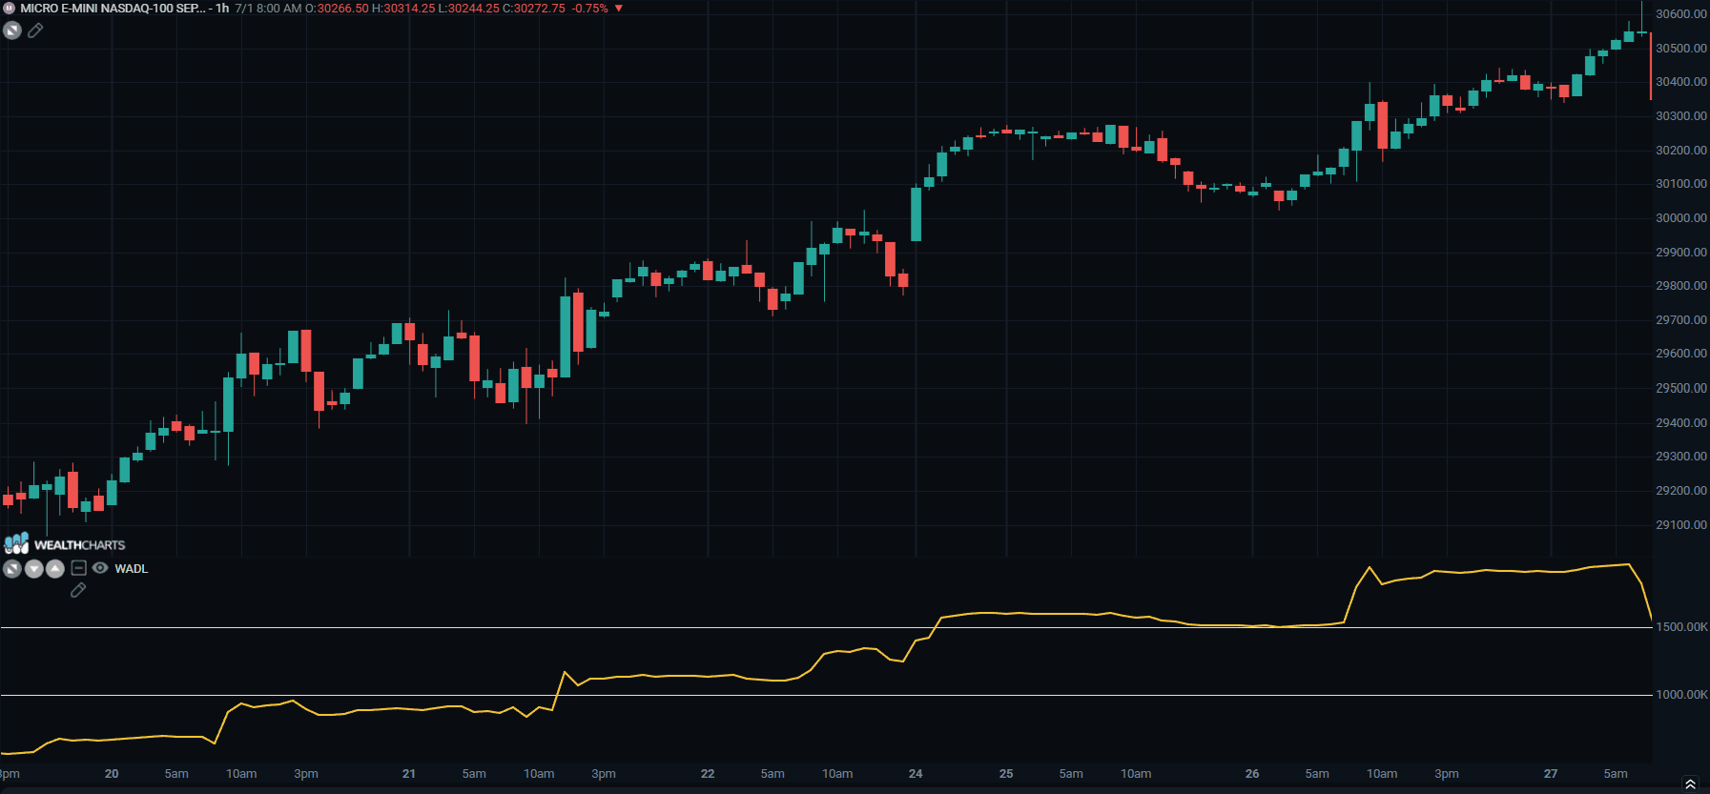Click the WADL indicator label
Viewport: 1710px width, 794px height.
click(132, 569)
